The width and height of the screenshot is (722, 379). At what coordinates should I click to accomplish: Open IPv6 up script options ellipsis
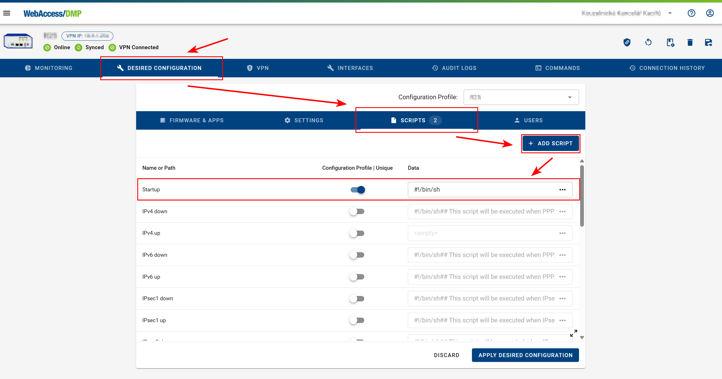tap(562, 277)
